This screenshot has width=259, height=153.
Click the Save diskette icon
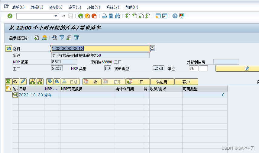(70, 16)
